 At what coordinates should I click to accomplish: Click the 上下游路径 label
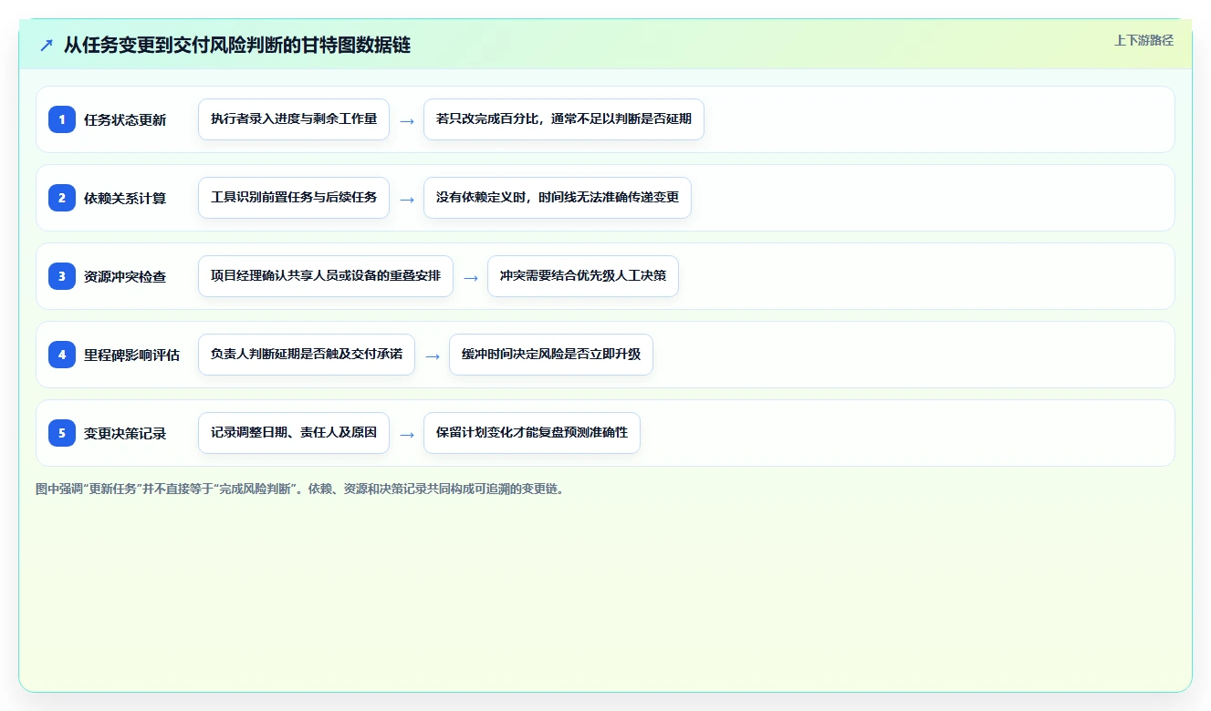[x=1143, y=40]
